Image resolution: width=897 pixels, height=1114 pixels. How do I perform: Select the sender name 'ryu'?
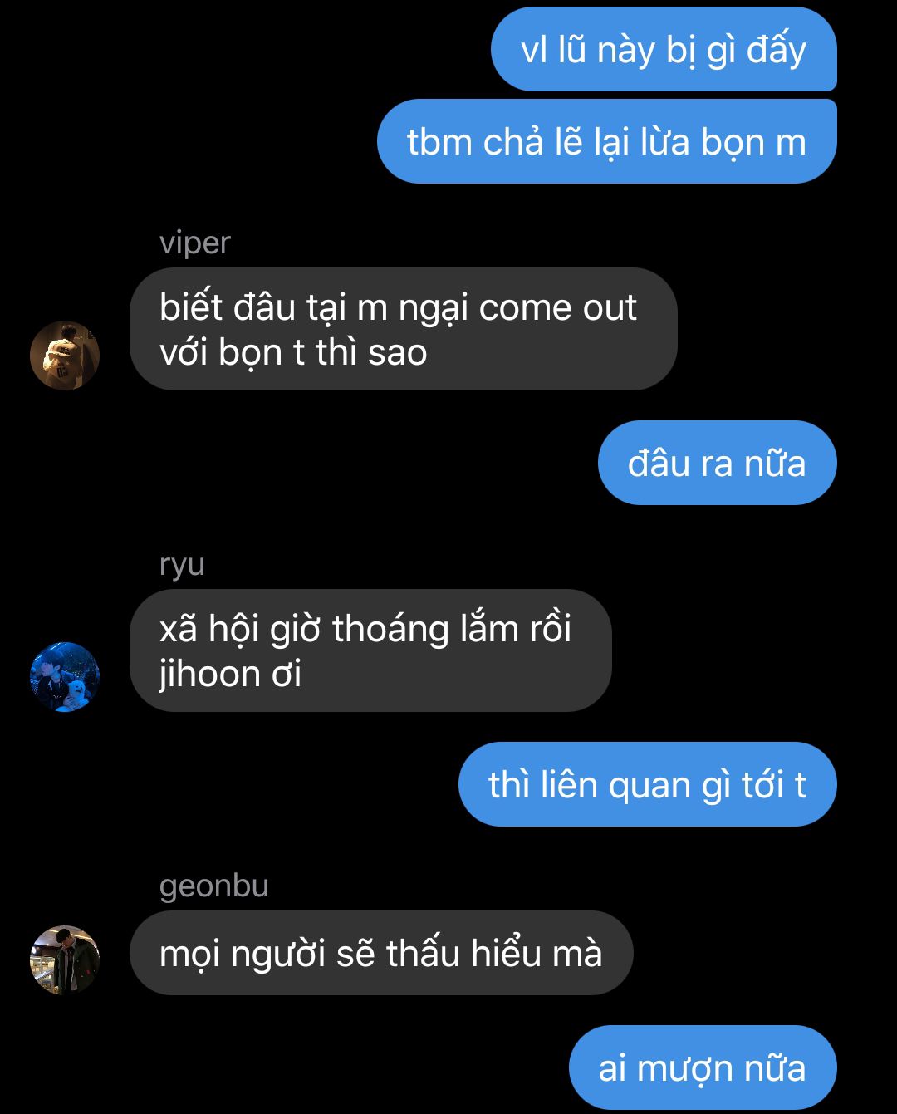182,565
